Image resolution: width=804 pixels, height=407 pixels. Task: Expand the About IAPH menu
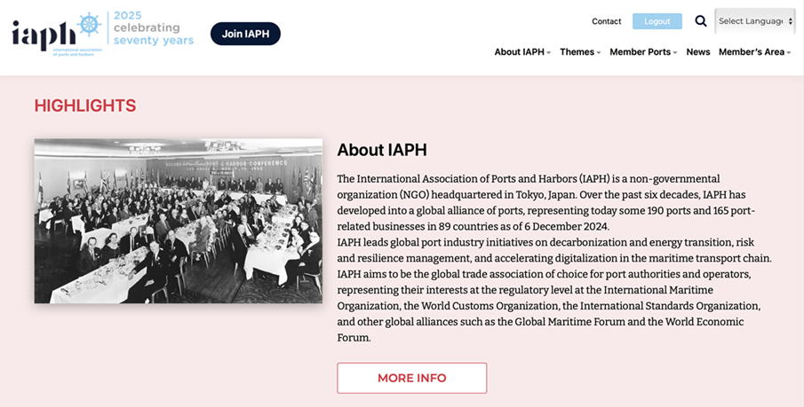point(522,51)
